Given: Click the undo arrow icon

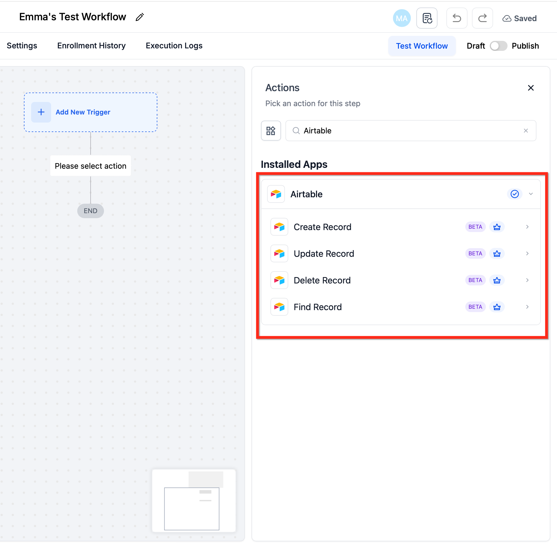Looking at the screenshot, I should click(x=457, y=18).
